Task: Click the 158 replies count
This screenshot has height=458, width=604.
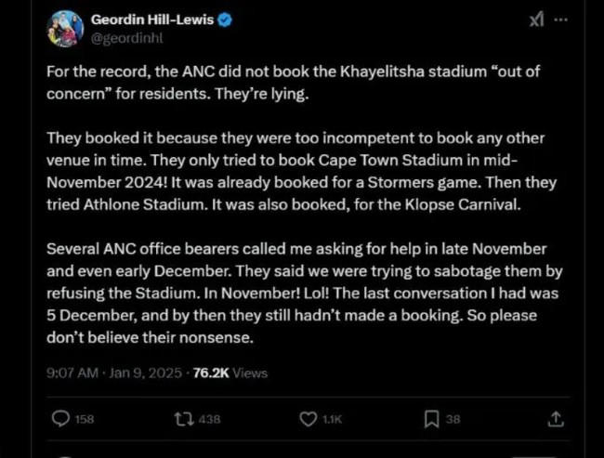Action: (x=84, y=419)
